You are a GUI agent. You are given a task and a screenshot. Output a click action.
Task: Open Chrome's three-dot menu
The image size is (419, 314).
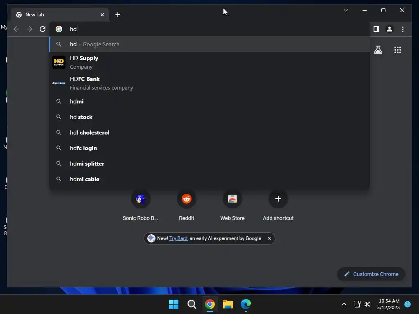[x=403, y=29]
